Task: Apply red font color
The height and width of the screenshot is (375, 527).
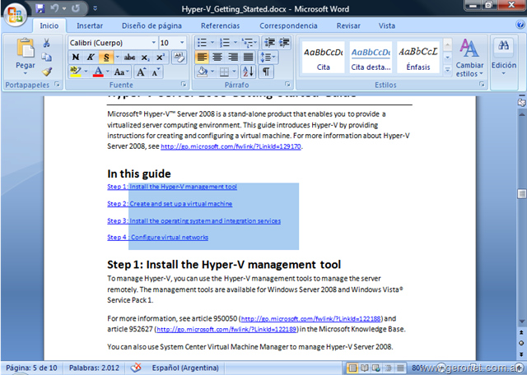Action: click(98, 72)
